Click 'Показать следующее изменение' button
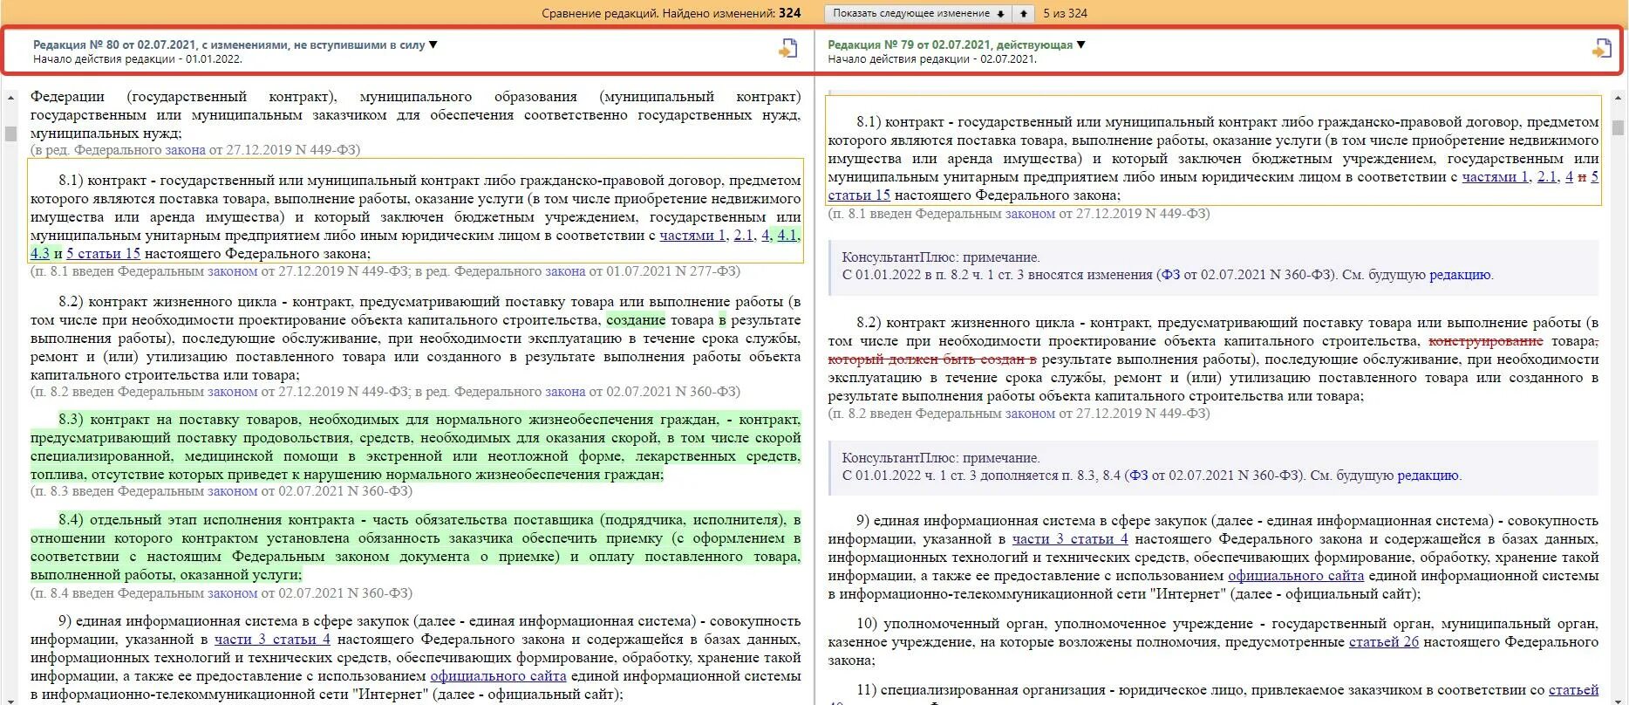This screenshot has width=1629, height=705. (917, 13)
